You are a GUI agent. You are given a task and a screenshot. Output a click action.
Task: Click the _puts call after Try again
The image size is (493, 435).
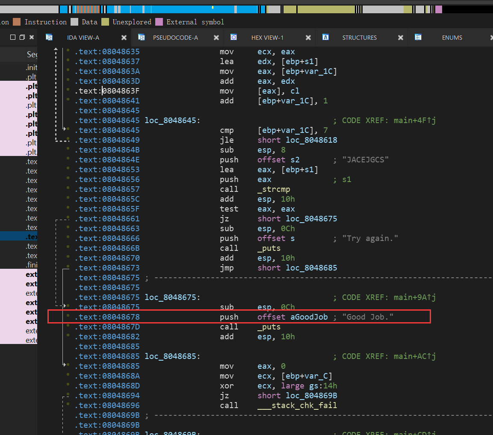pos(269,248)
